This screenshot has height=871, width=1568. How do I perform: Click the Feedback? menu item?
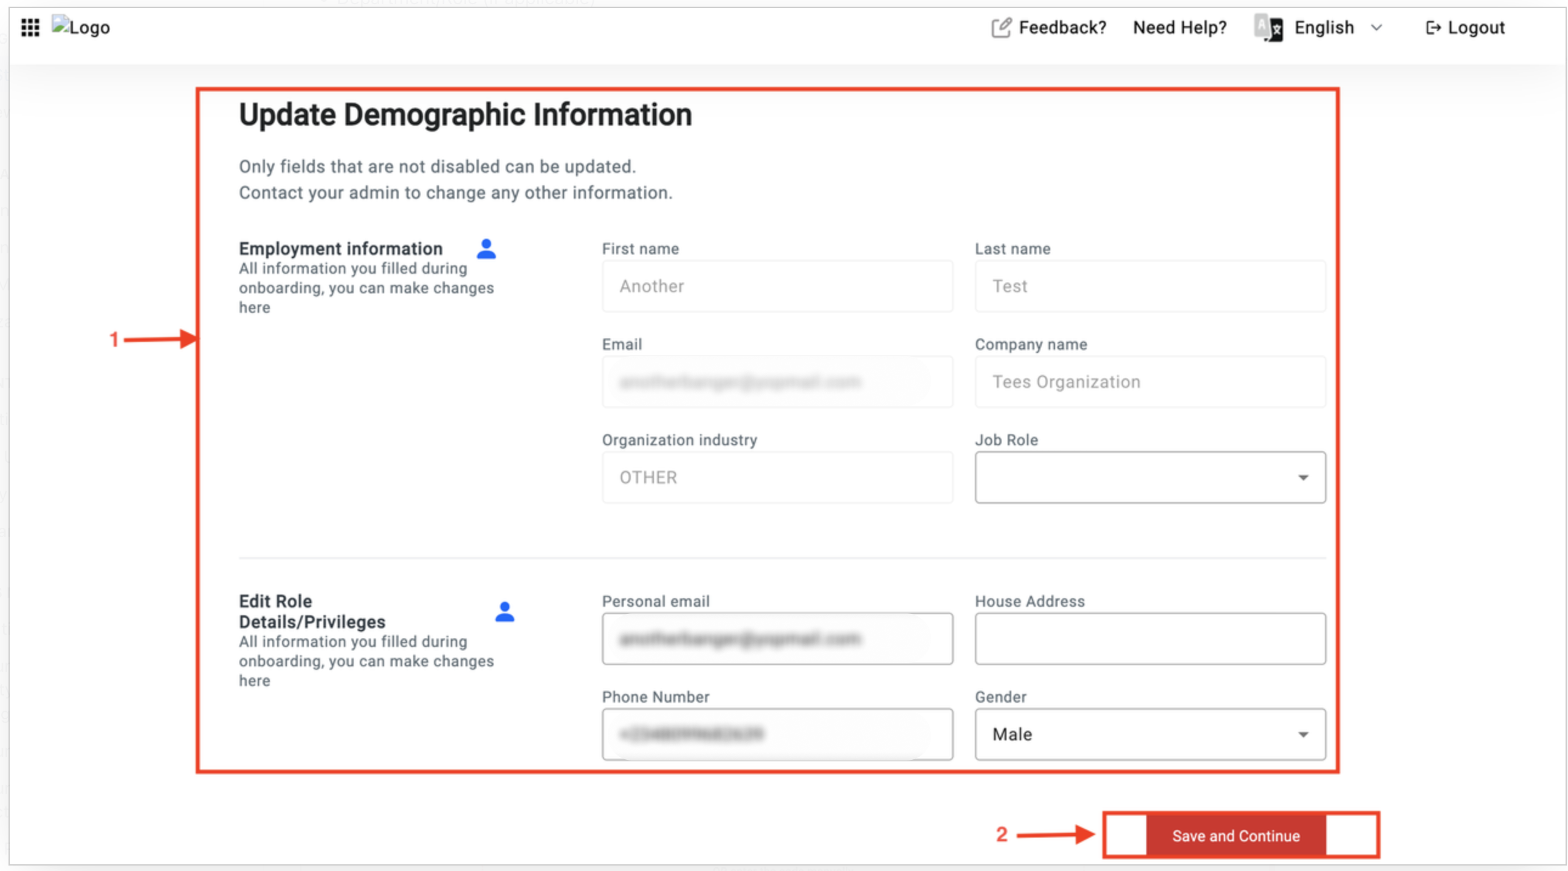click(x=1062, y=27)
